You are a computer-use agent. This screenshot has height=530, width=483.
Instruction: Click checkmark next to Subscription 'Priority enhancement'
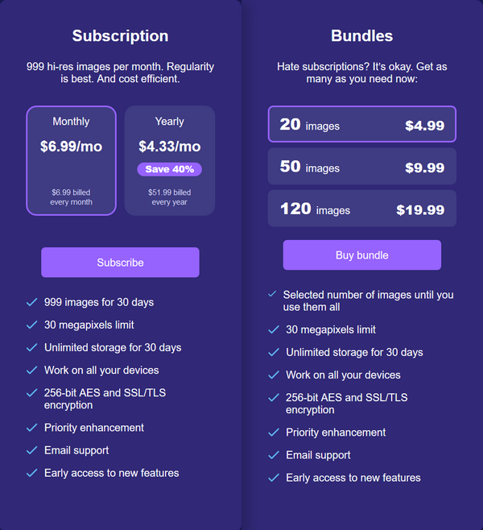coord(32,428)
